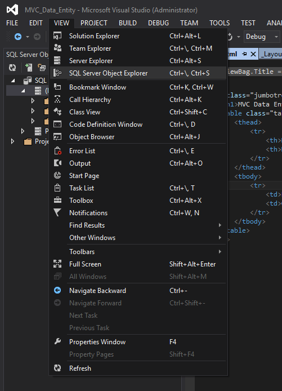Open the PROJECT menu

click(x=94, y=23)
